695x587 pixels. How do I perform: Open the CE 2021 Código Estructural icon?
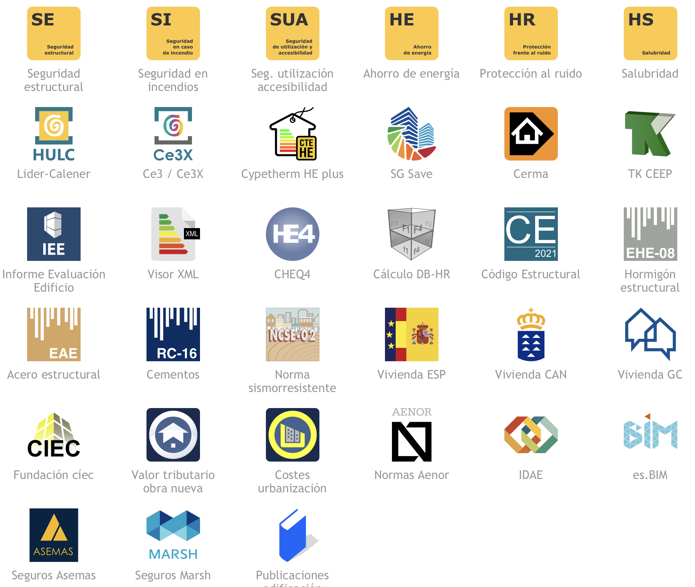coord(531,234)
